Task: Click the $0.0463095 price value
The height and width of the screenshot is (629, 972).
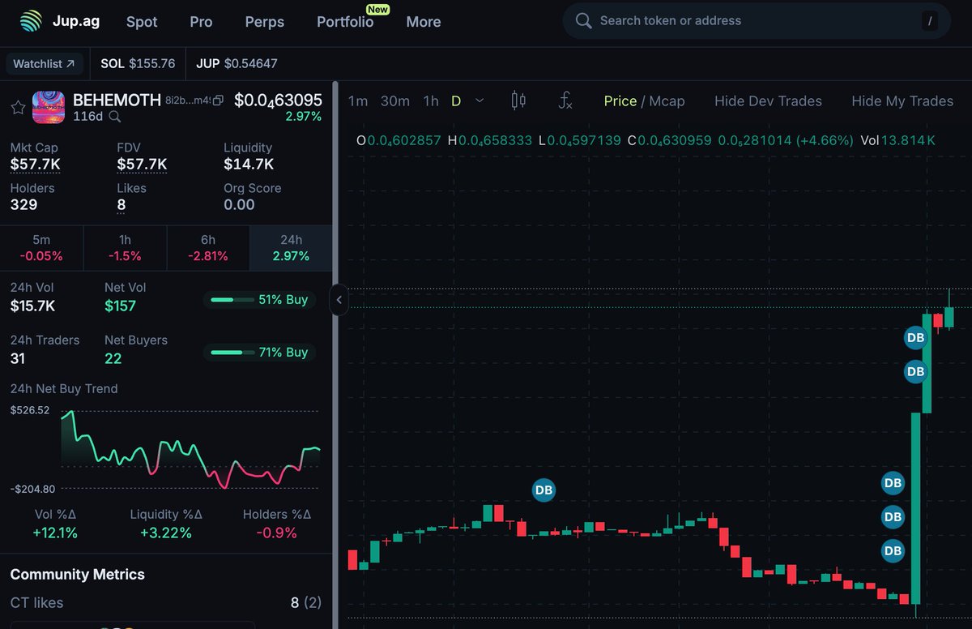Action: pos(278,101)
